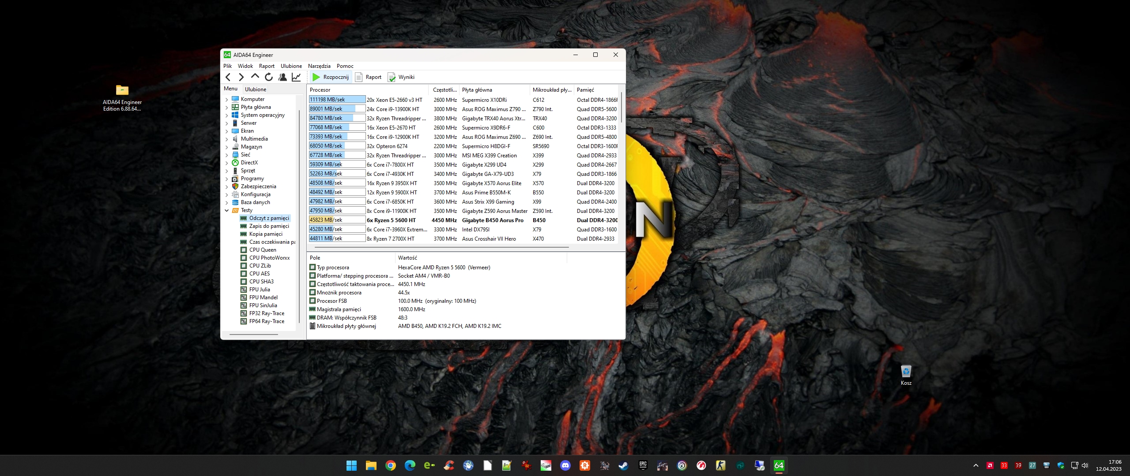Viewport: 1130px width, 476px height.
Task: Switch to the Menu tab in the sidebar
Action: click(x=230, y=89)
